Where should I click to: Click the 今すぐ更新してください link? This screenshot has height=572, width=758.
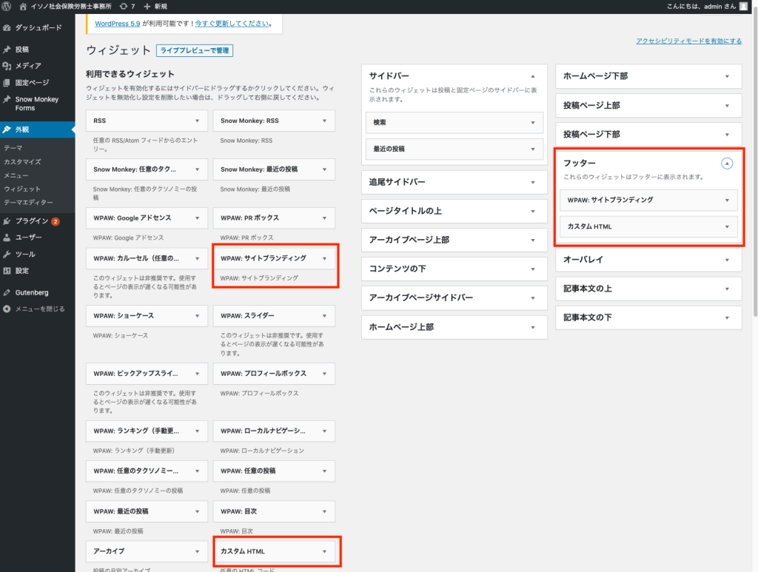coord(232,24)
